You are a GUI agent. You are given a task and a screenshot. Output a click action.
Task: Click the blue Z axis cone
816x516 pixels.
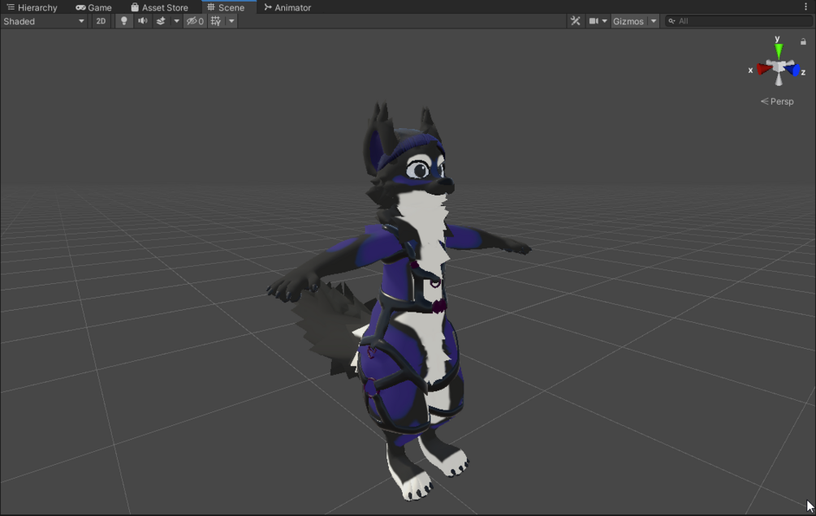pos(793,70)
